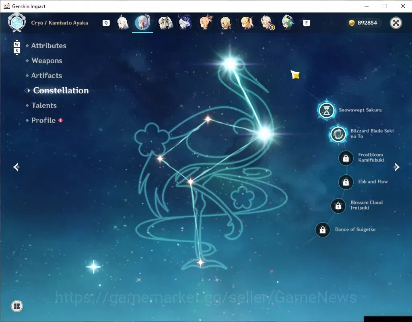Click the Cryo element emblem icon

(x=17, y=23)
